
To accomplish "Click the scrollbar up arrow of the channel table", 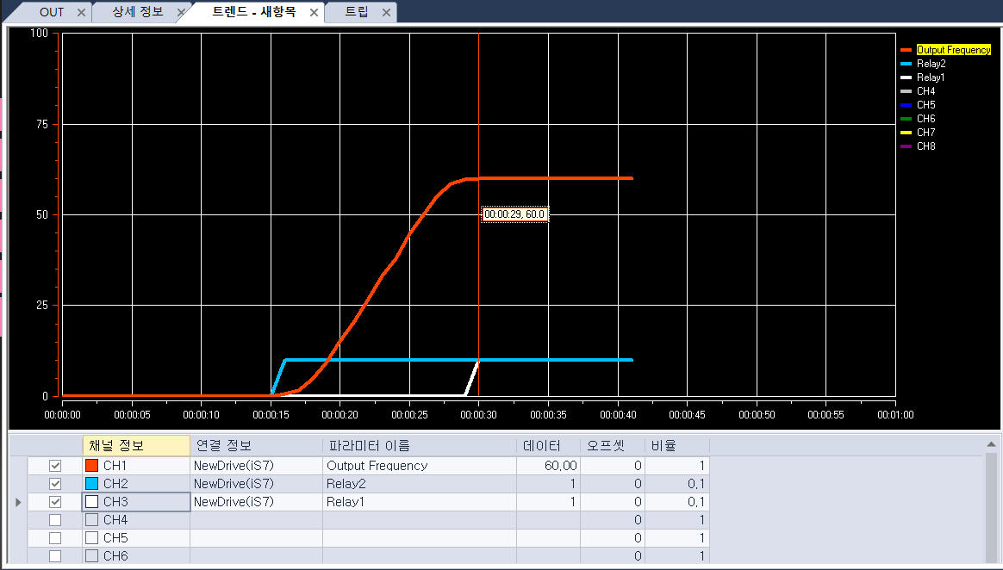I will tap(993, 445).
